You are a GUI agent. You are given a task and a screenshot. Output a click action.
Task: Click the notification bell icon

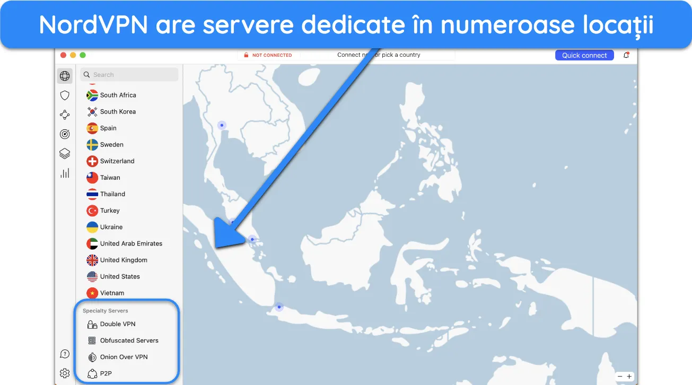[626, 55]
